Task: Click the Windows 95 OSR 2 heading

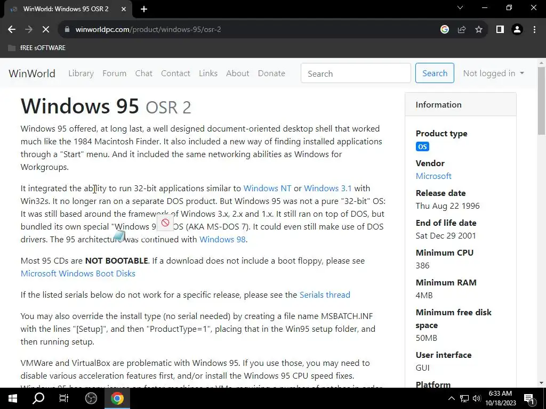Action: click(x=106, y=107)
